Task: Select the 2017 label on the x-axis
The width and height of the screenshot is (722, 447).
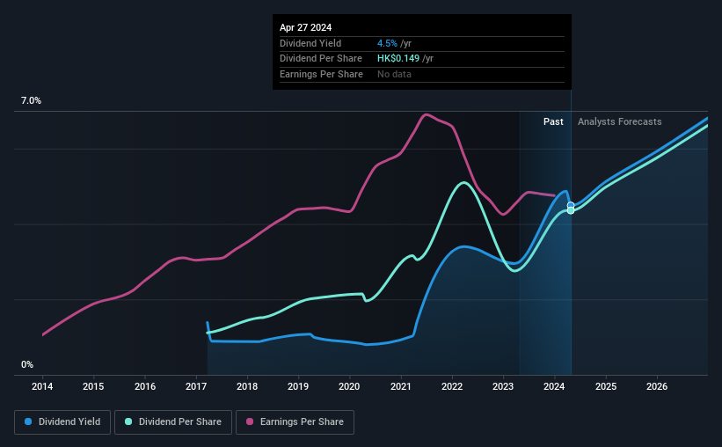Action: 196,386
